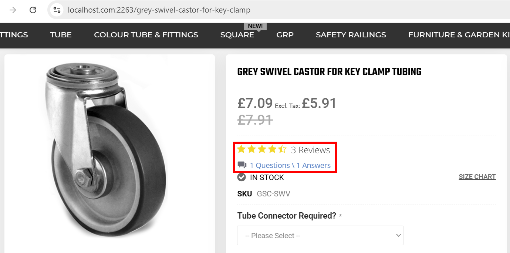Open the Square menu item
This screenshot has height=253, width=510.
tap(237, 35)
